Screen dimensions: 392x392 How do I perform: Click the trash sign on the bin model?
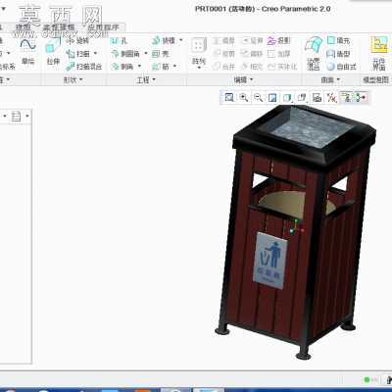point(270,261)
